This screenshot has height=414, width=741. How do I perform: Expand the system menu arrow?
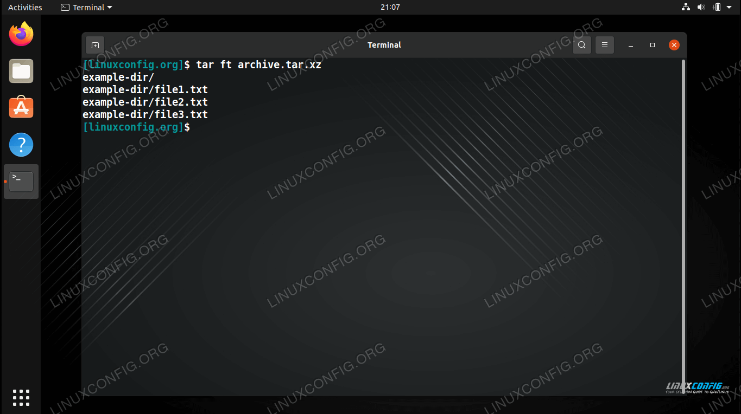coord(730,7)
